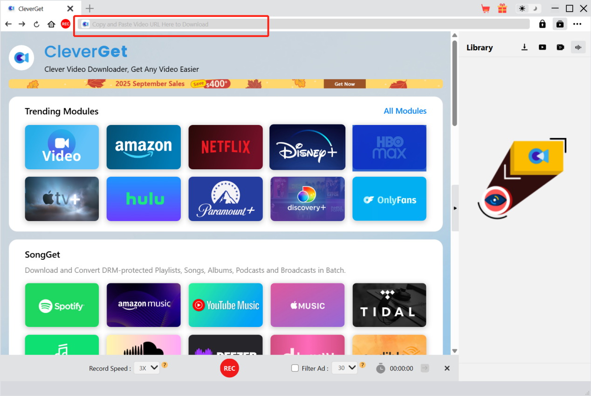The width and height of the screenshot is (591, 396).
Task: Open a new tab with the plus button
Action: point(89,8)
